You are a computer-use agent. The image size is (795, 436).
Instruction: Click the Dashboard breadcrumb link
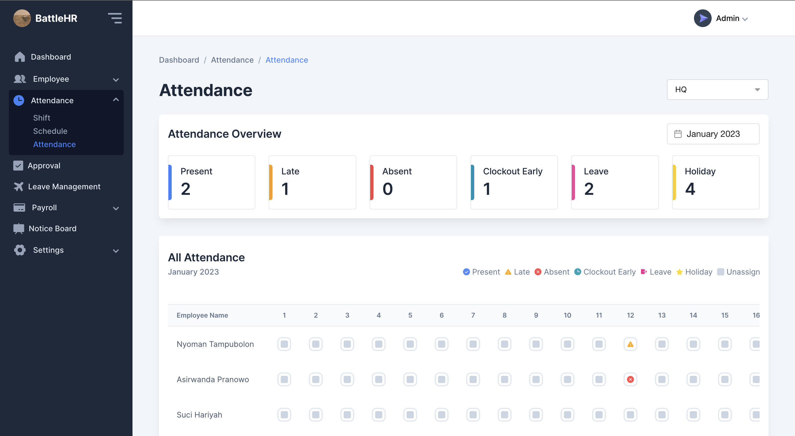179,60
